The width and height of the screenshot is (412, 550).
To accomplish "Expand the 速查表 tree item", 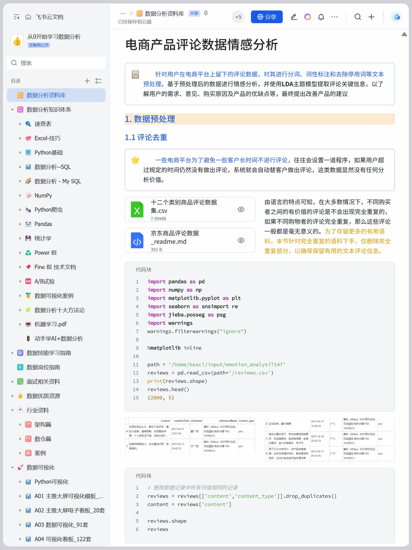I will coord(20,124).
